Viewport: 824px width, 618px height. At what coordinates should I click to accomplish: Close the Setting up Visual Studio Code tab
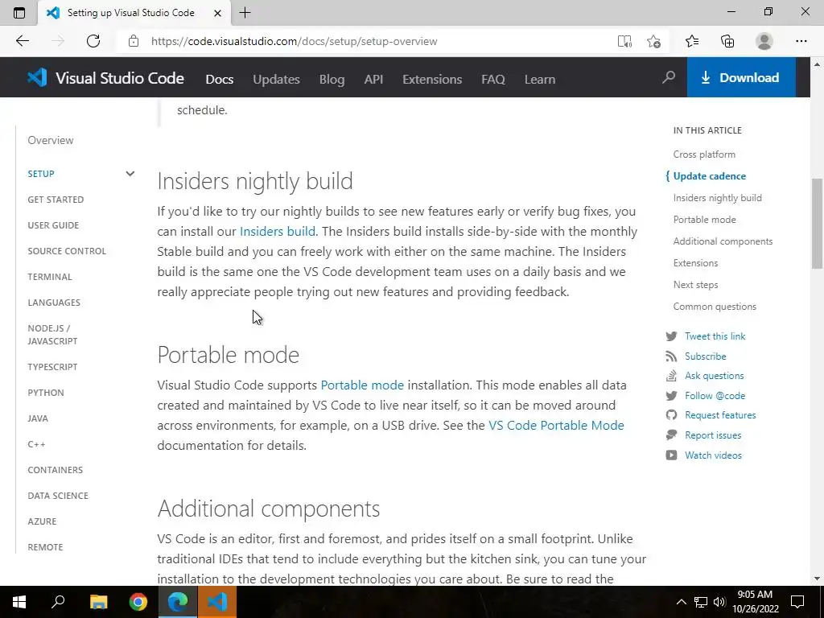tap(217, 13)
